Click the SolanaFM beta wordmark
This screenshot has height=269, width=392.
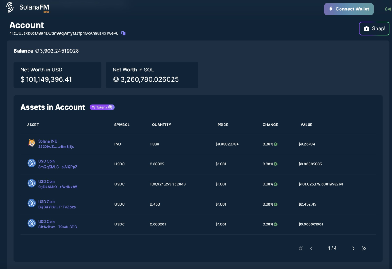pyautogui.click(x=34, y=8)
